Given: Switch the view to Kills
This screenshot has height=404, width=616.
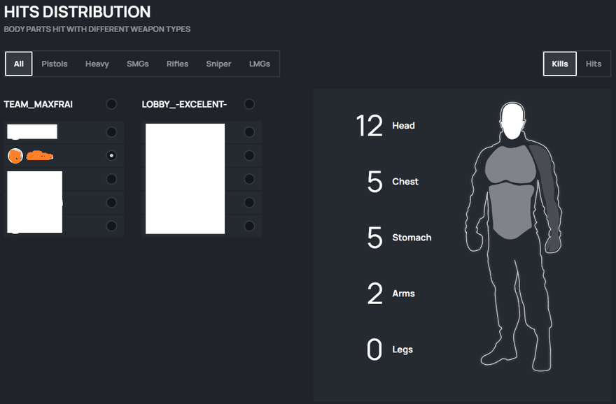Looking at the screenshot, I should tap(560, 64).
